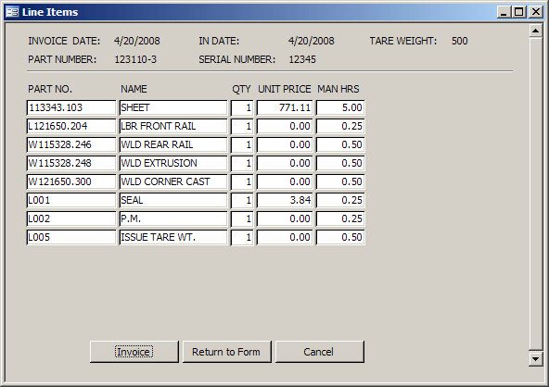The image size is (549, 387).
Task: Click the Invoice button
Action: (134, 352)
